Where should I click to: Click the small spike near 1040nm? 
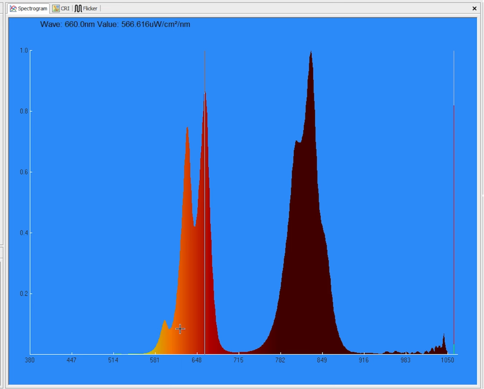pos(444,336)
